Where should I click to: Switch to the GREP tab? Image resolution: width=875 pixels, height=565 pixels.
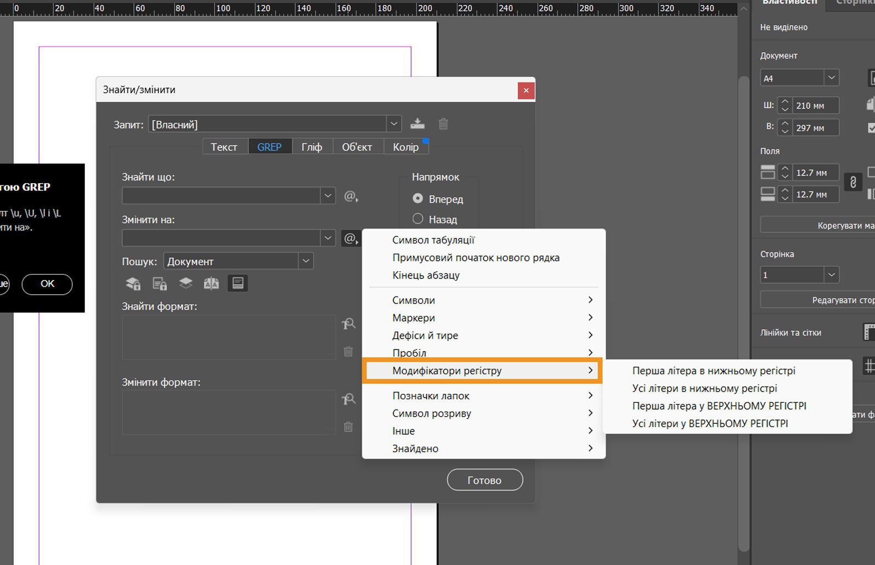click(x=270, y=147)
